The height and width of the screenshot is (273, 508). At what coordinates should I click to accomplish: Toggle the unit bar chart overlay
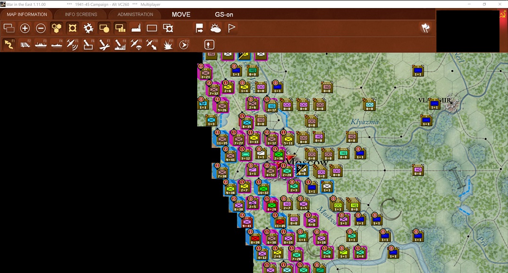click(x=120, y=28)
